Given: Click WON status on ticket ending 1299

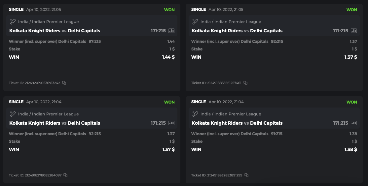Looking at the screenshot, I should click(x=351, y=102).
